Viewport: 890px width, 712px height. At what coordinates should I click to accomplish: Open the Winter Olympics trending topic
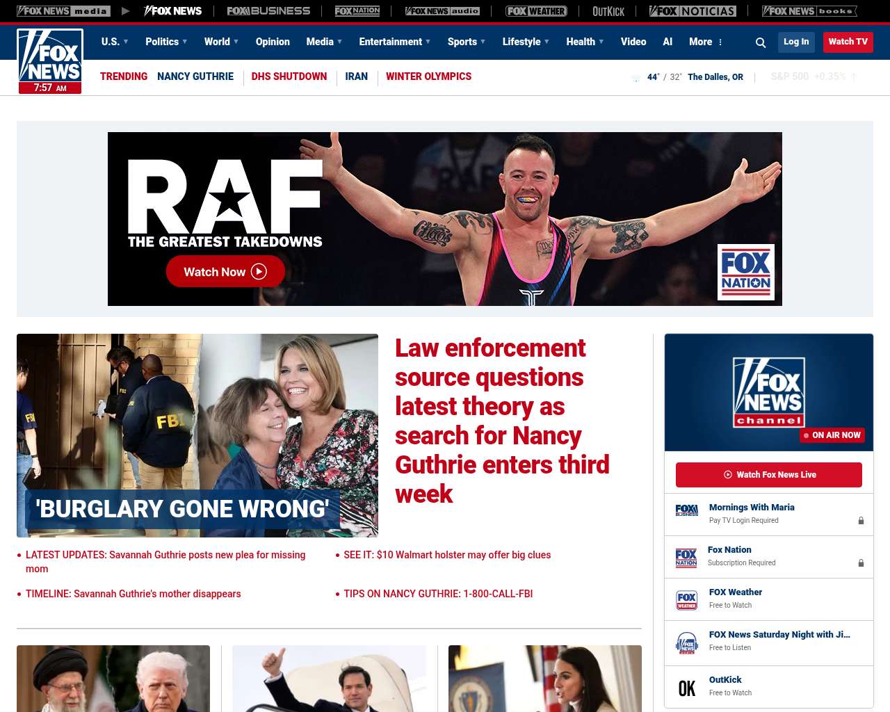428,76
